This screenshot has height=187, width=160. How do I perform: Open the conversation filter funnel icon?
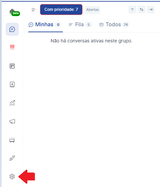[x=132, y=10]
